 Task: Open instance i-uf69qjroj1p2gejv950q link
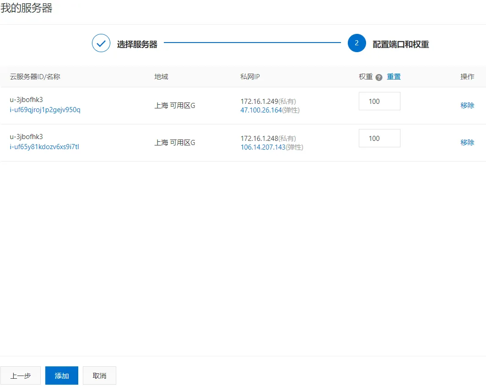click(x=45, y=110)
